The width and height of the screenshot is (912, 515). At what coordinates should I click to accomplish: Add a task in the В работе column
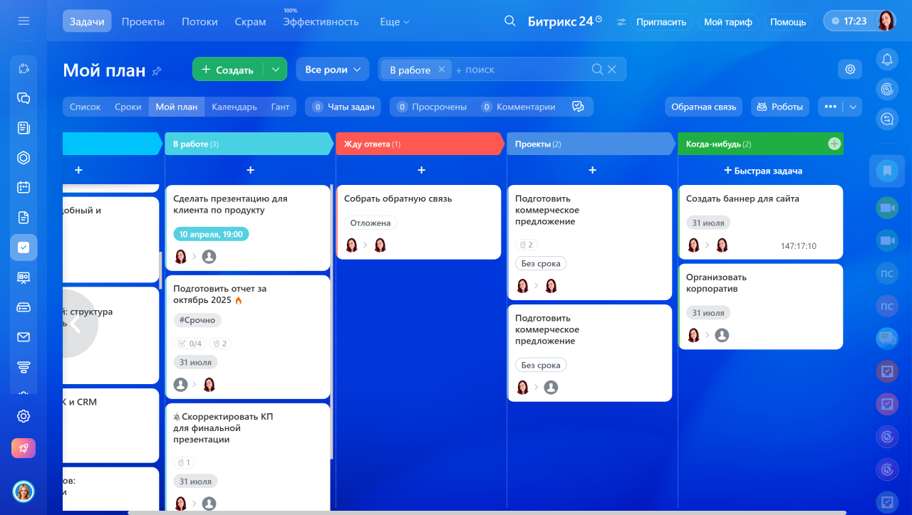[x=250, y=171]
